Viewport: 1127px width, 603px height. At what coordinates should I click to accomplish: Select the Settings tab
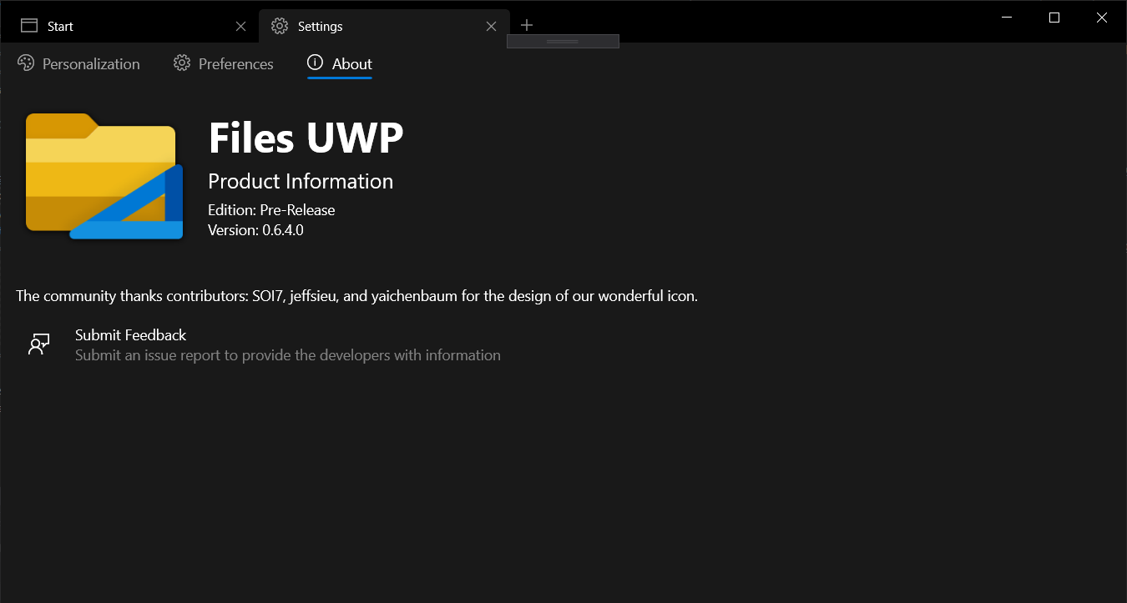click(x=384, y=26)
